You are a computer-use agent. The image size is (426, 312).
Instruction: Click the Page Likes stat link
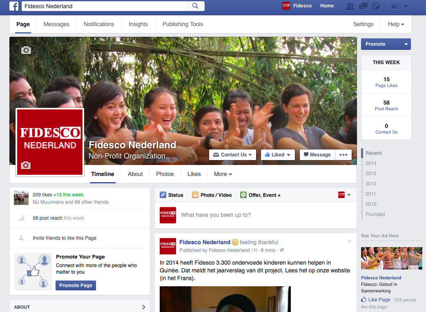point(386,85)
